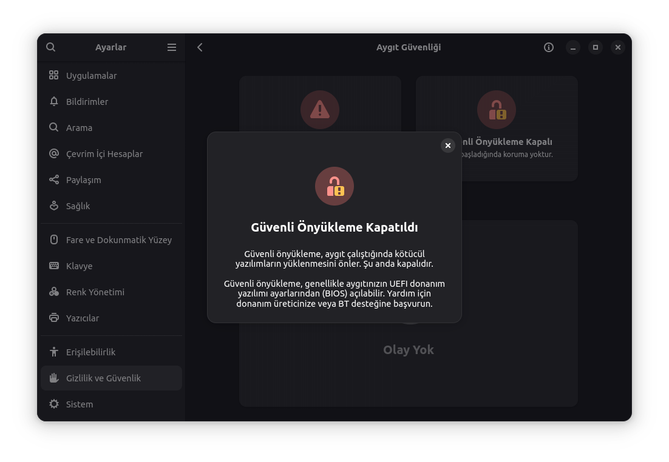Select Erişilebilirlik in the sidebar

pos(90,352)
